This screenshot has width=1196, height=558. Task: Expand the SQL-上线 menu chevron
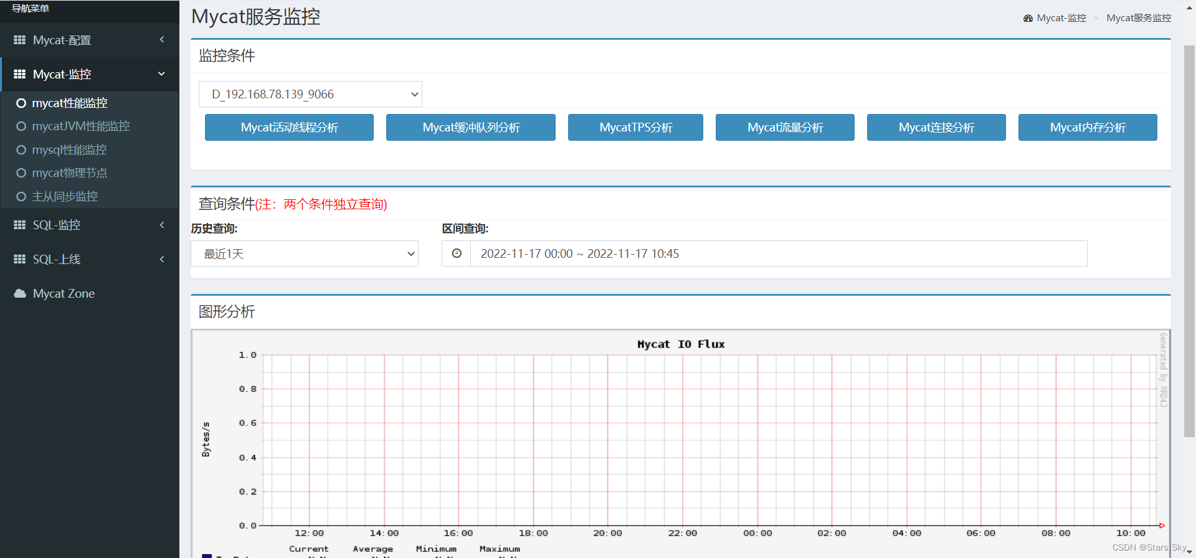(x=162, y=259)
